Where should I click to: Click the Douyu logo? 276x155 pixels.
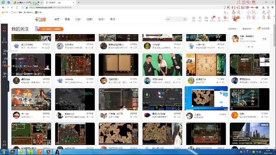point(40,19)
